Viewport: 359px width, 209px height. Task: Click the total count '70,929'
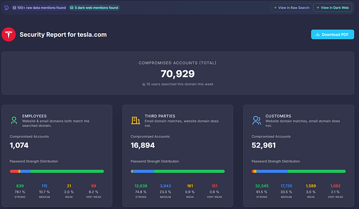177,74
